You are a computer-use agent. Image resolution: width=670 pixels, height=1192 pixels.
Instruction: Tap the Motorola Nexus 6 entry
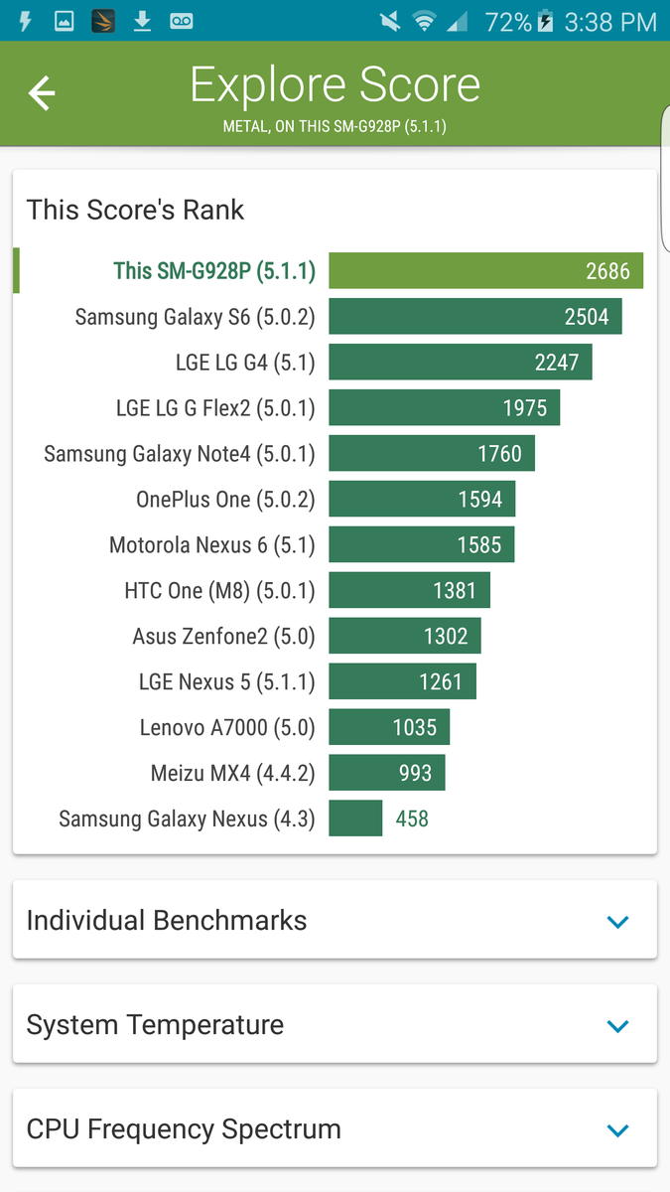tap(211, 545)
